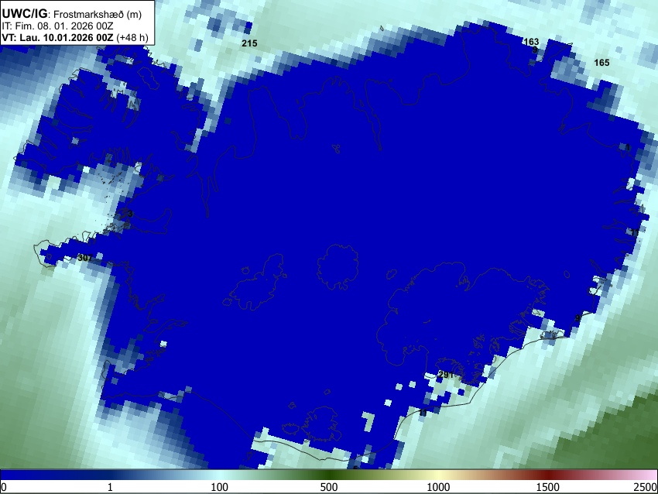Click the color scale label '1'

(110, 487)
